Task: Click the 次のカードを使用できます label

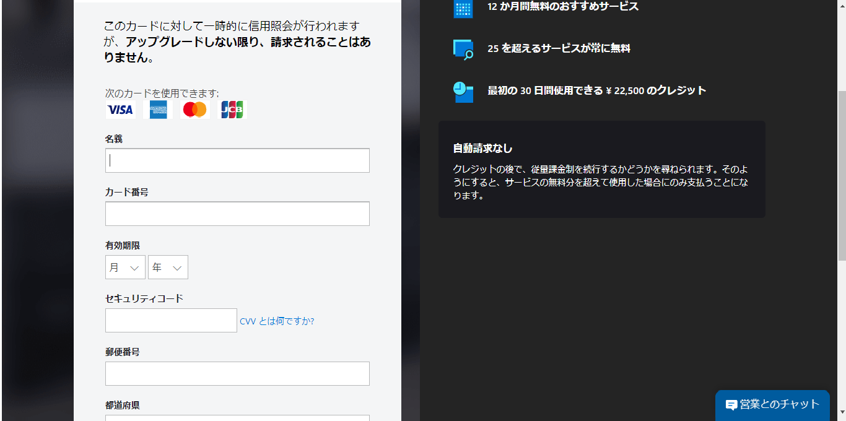Action: [x=162, y=93]
